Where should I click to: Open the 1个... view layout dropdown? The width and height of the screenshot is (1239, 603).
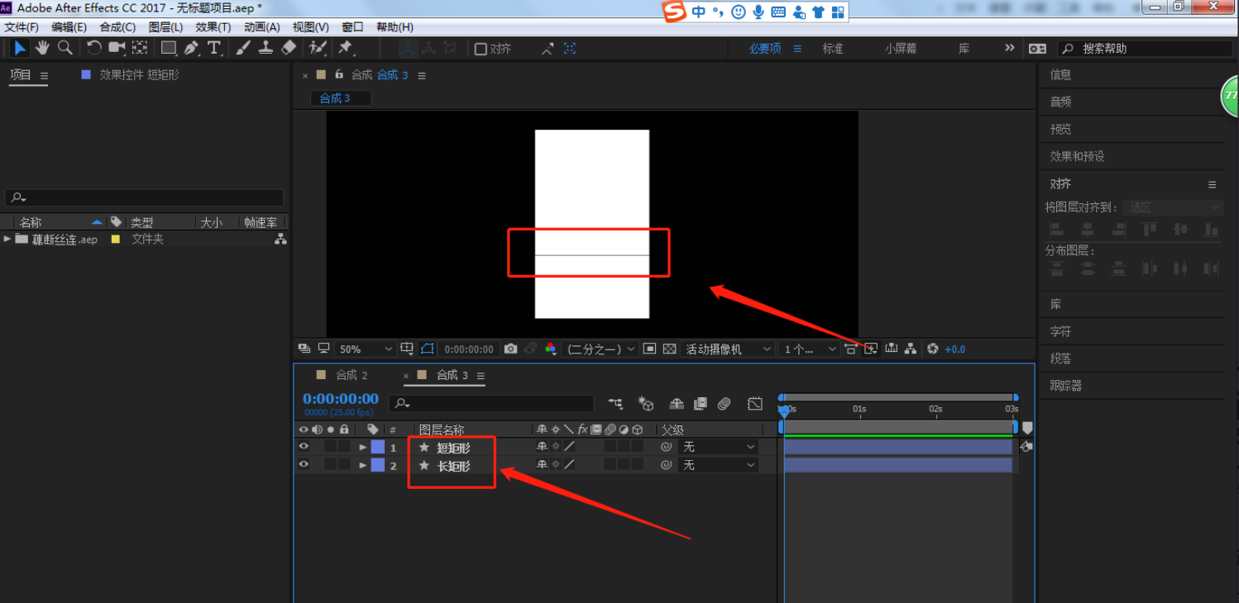pyautogui.click(x=811, y=349)
